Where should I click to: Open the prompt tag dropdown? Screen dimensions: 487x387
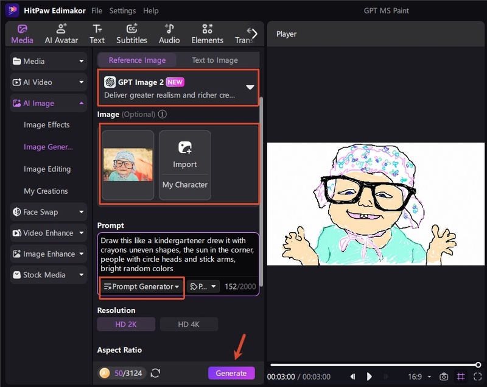coord(203,286)
